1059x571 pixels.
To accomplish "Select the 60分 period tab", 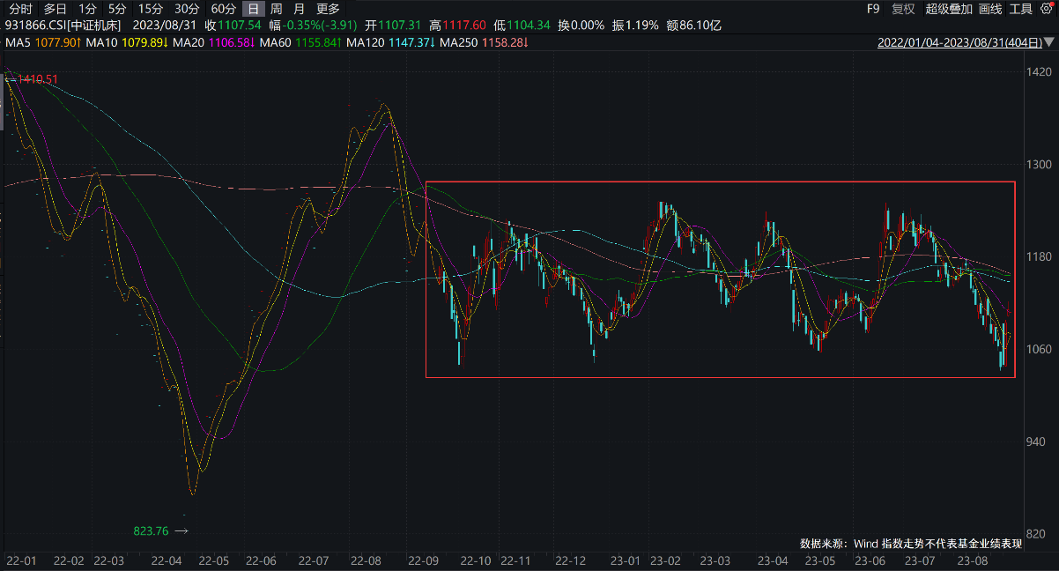I will 223,9.
